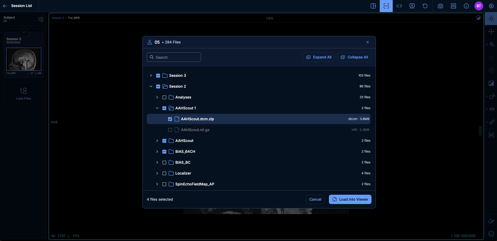Image resolution: width=497 pixels, height=241 pixels.
Task: Click the reset rotate-arrow icon in top toolbar
Action: coord(425,6)
